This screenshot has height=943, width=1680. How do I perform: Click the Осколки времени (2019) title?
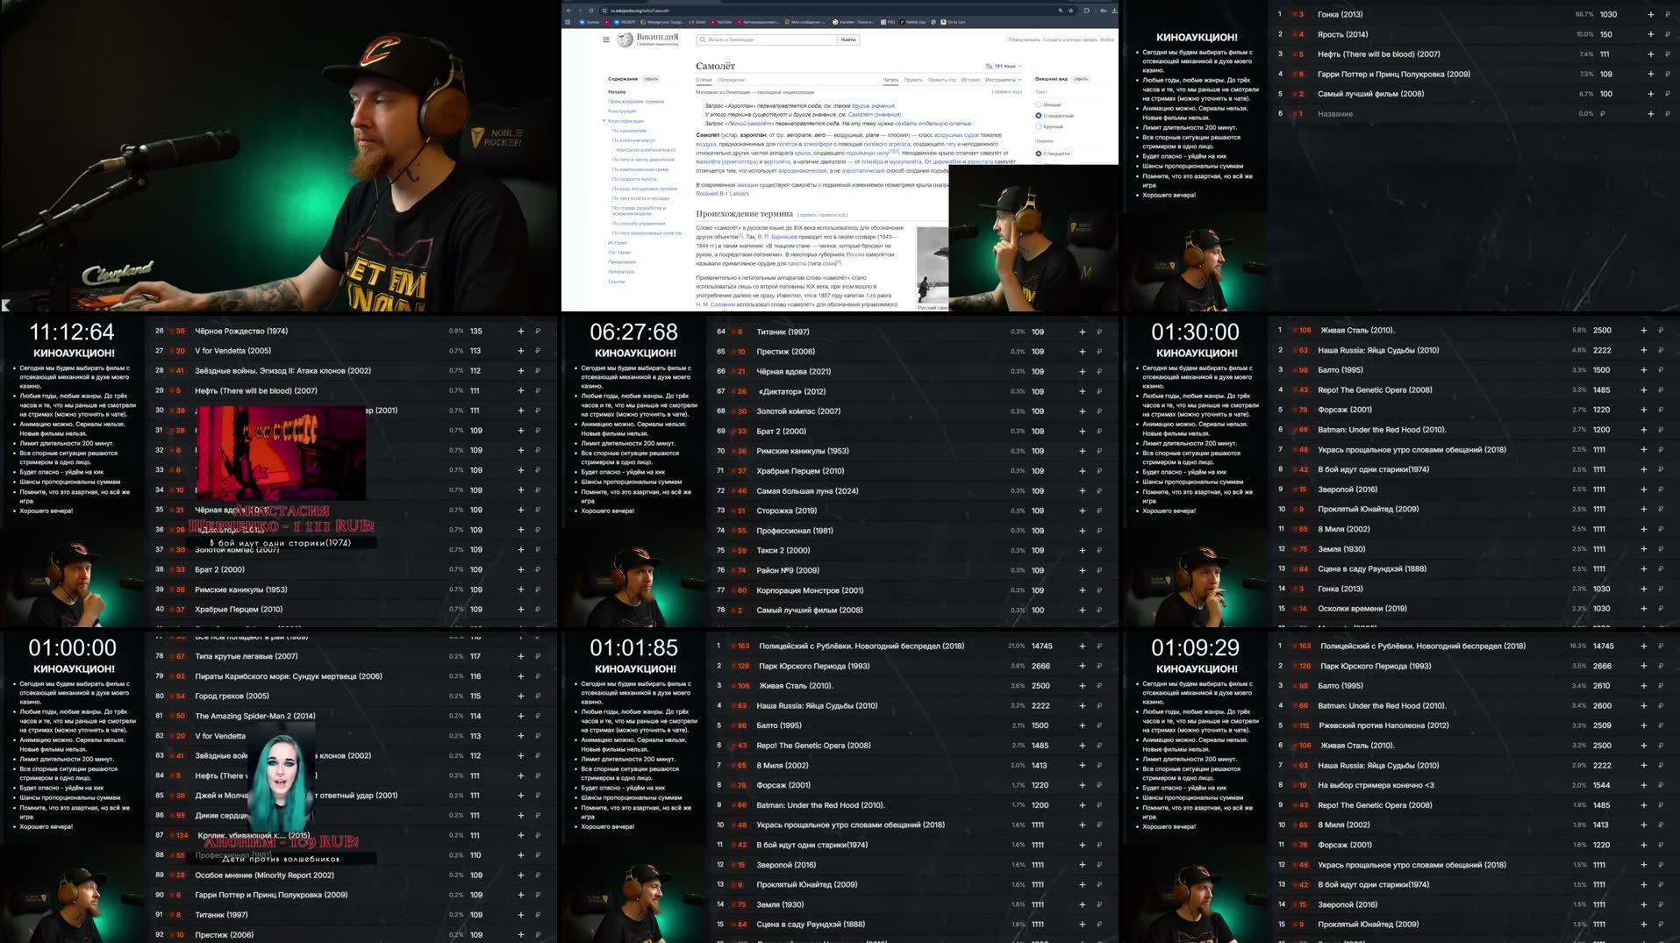click(x=1362, y=609)
